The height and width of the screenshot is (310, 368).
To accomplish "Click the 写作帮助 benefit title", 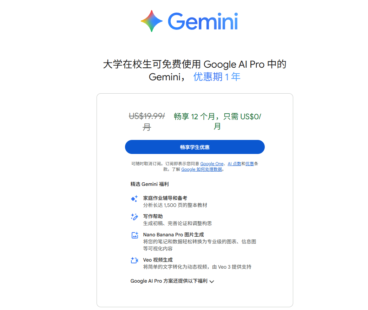I will [153, 216].
